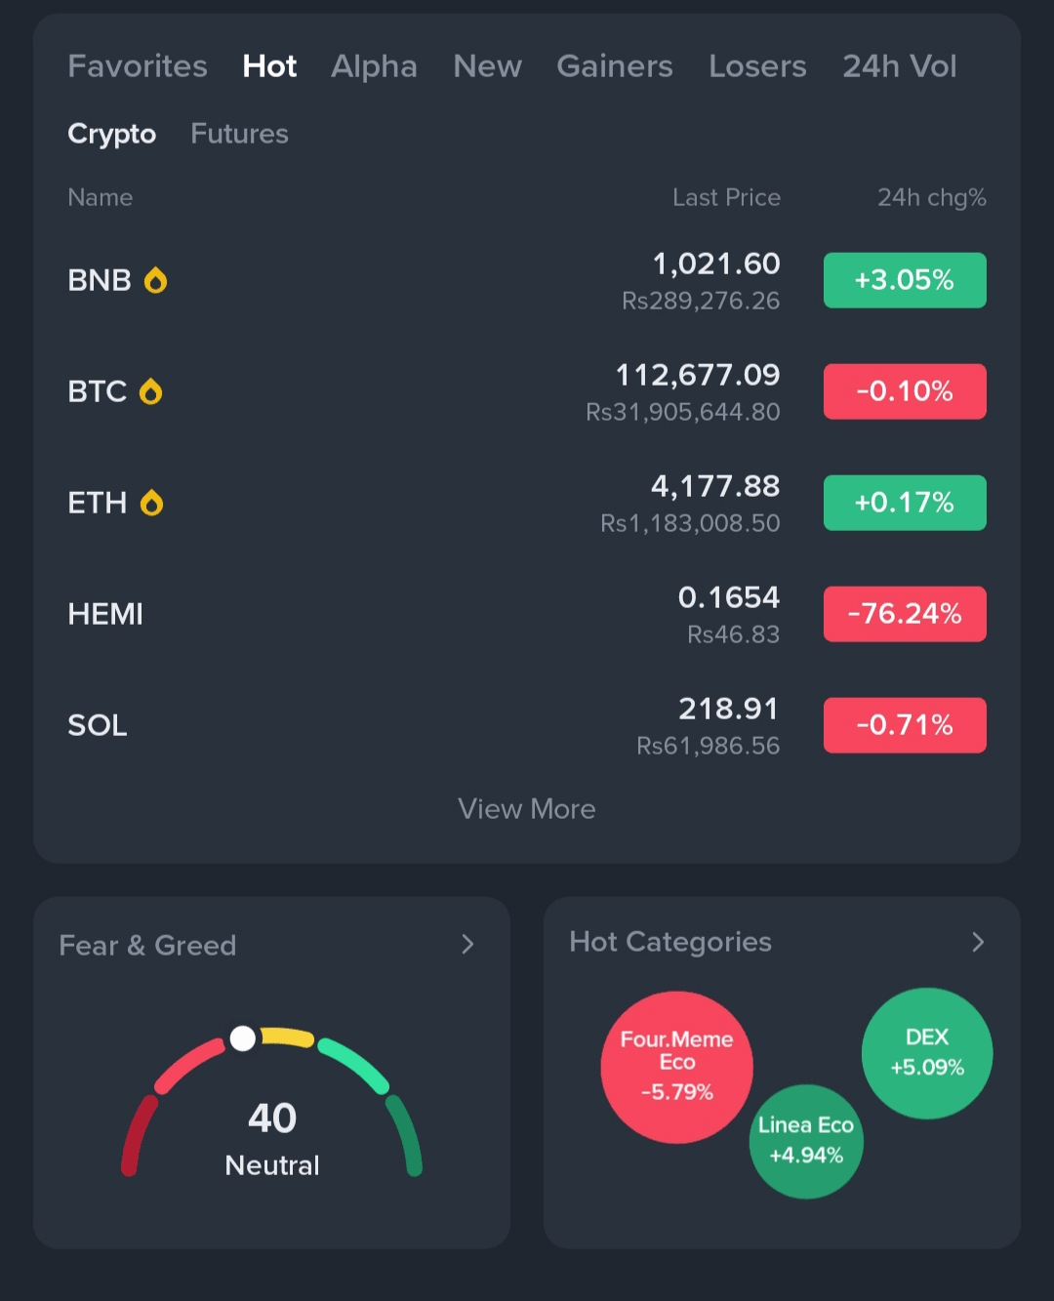Select the Four.Meme Eco red bubble

point(676,1067)
